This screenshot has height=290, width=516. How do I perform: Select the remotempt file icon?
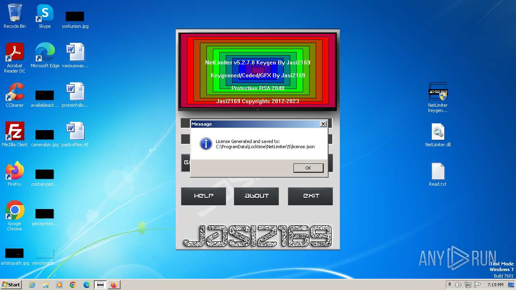45,256
